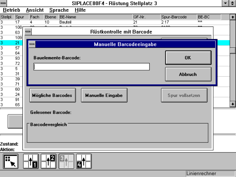
Task: Click the GF-Nr. column header
Action: pyautogui.click(x=147, y=17)
